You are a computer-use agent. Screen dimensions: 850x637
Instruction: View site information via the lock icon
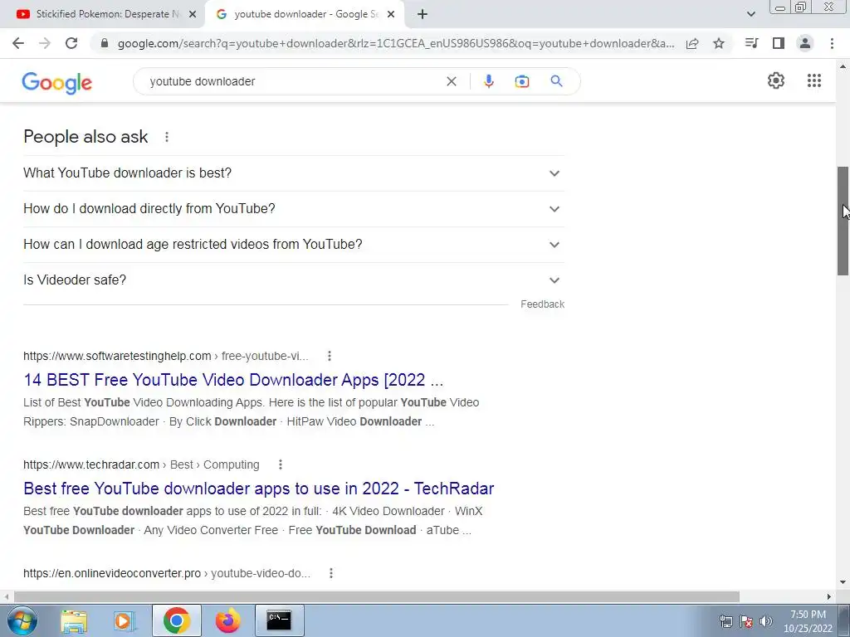click(105, 43)
